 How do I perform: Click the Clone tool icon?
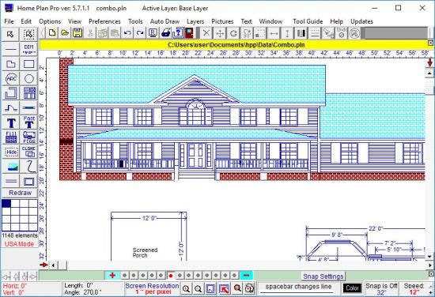[x=28, y=152]
